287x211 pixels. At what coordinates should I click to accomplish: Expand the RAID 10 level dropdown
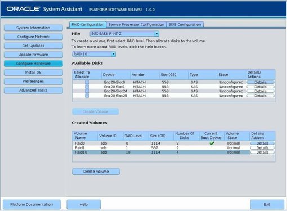pos(94,54)
